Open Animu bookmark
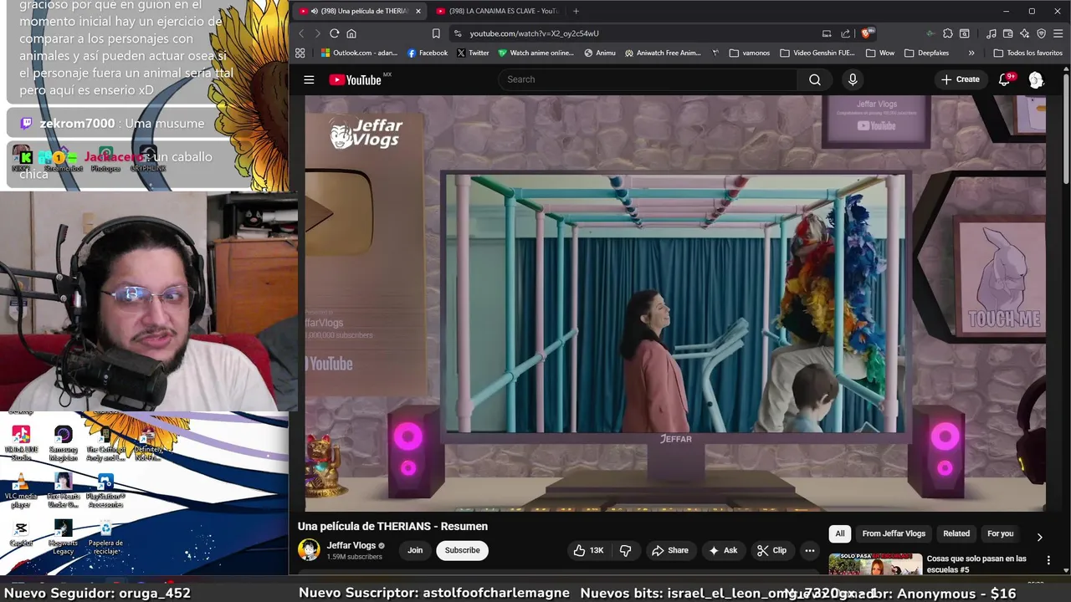 coord(600,53)
